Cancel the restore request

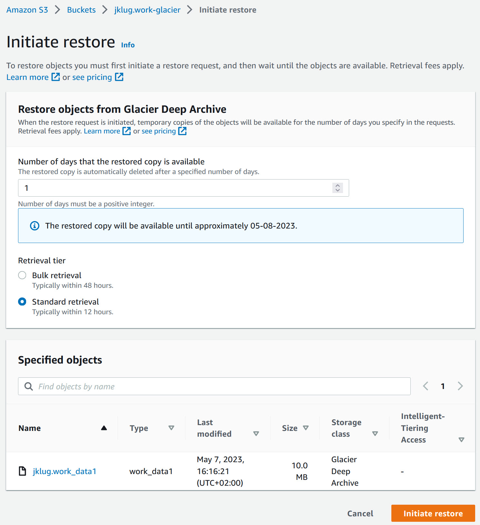point(360,513)
